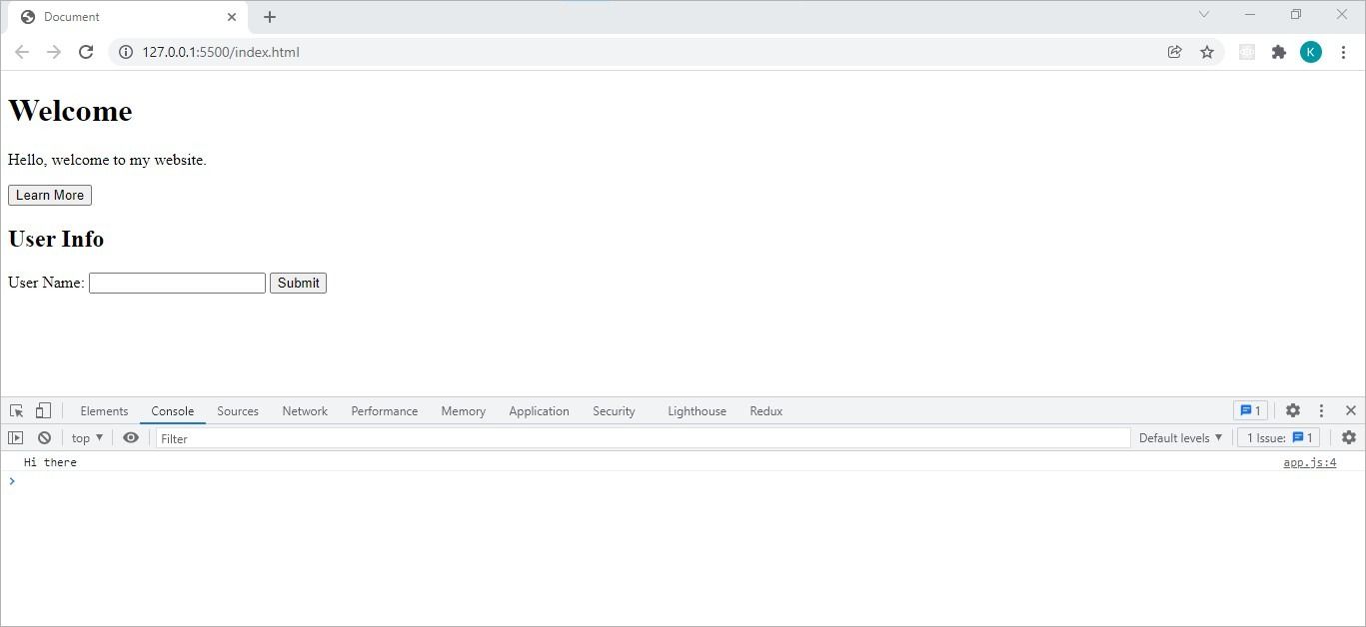Viewport: 1366px width, 627px height.
Task: Open the 1 Issue button
Action: coord(1279,437)
